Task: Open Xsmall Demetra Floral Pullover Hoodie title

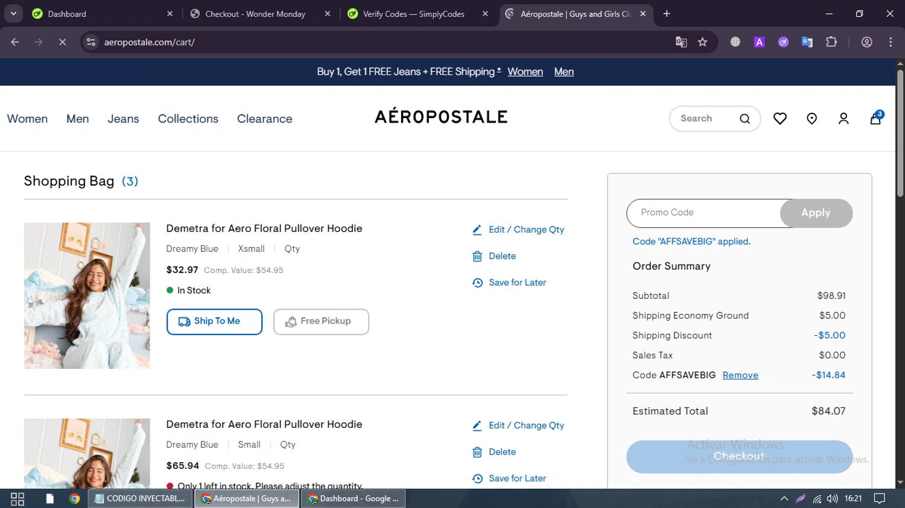Action: (x=264, y=228)
